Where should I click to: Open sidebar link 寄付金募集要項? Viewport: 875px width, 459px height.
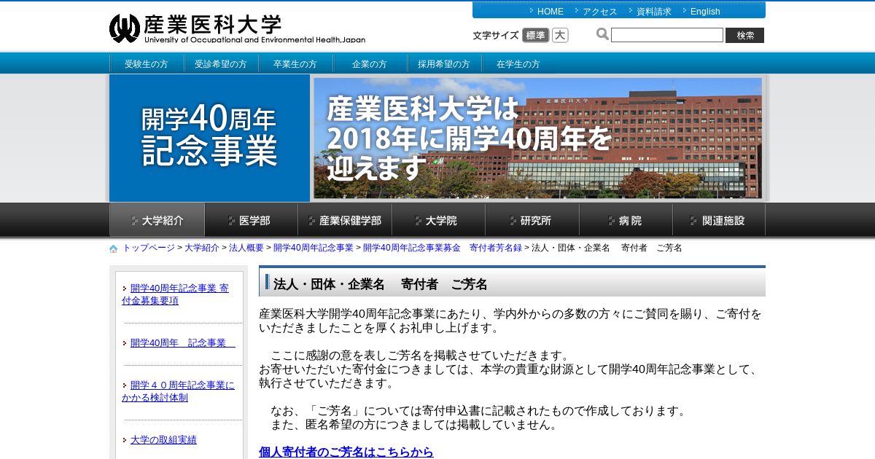coord(175,294)
